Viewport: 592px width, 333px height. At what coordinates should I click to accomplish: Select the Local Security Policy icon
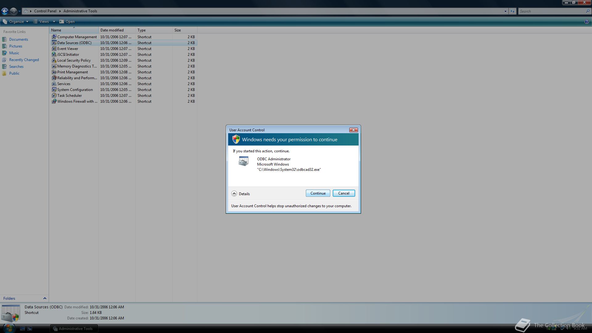click(x=54, y=60)
